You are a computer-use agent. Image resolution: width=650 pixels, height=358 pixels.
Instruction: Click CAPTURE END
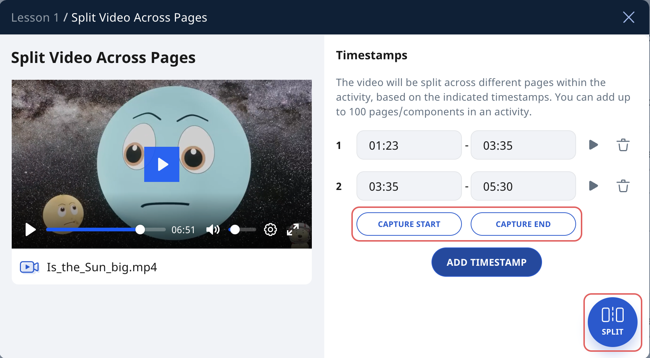point(523,224)
